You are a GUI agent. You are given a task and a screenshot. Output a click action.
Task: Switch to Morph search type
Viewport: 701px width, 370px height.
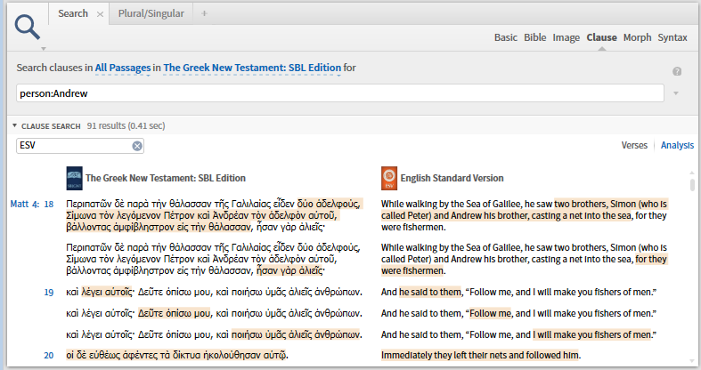coord(638,37)
